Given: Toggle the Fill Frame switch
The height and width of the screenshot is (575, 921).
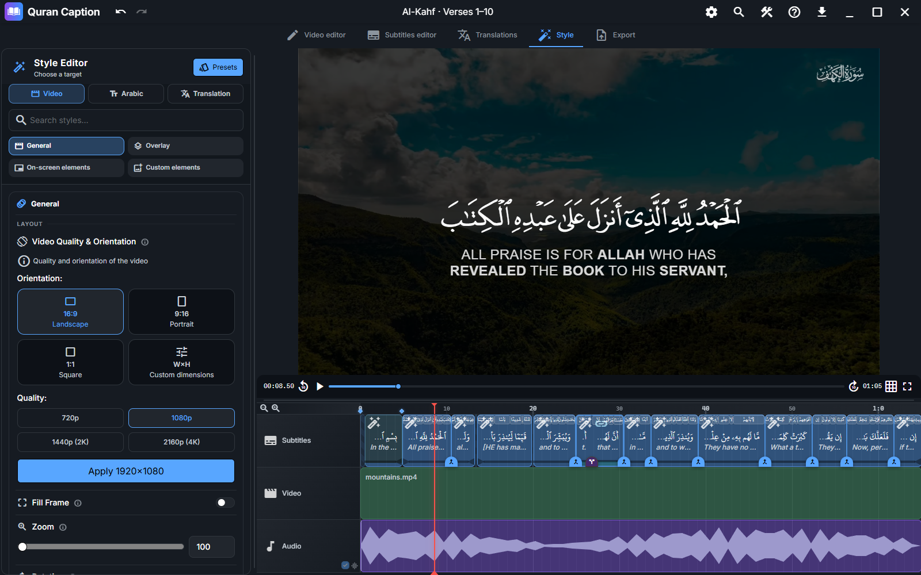Looking at the screenshot, I should (x=224, y=503).
